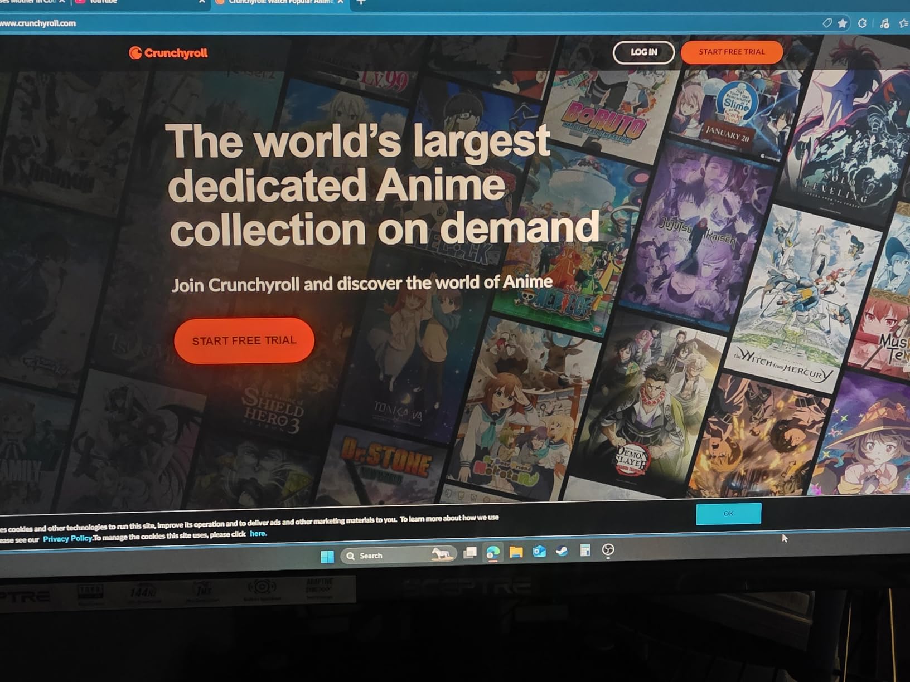Open the Calculator taskbar icon

point(585,551)
